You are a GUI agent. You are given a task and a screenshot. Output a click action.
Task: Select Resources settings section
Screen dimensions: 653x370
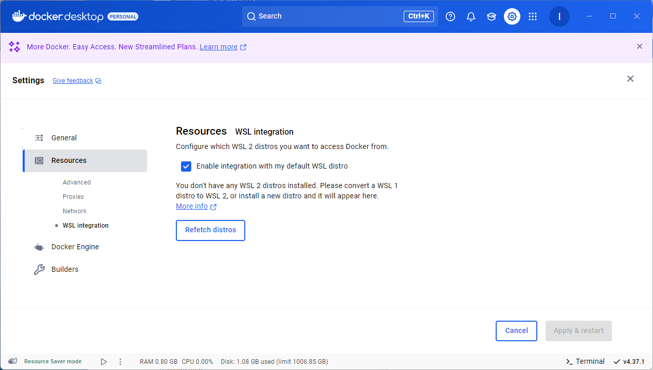(x=85, y=161)
